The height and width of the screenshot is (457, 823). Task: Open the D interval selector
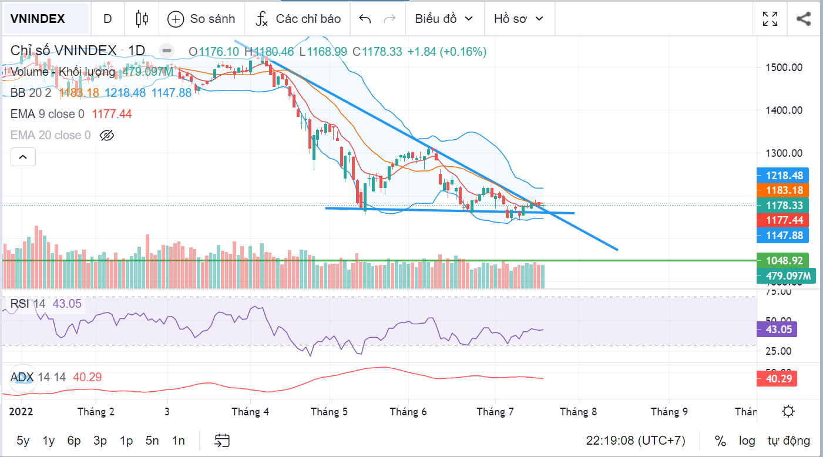click(108, 19)
